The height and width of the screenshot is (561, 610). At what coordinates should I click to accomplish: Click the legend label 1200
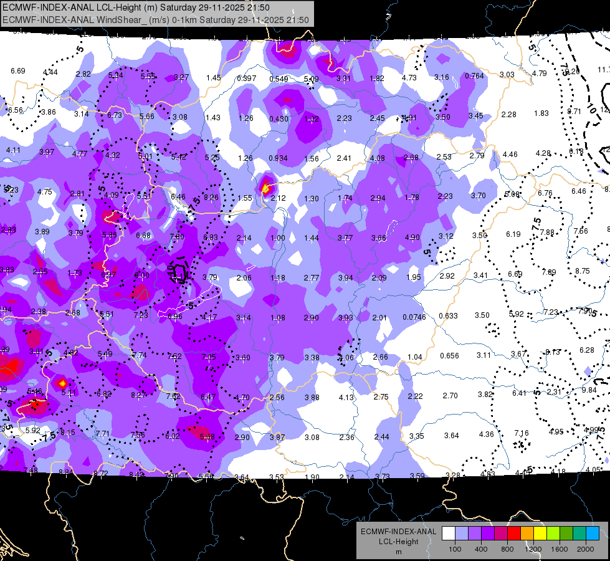[x=533, y=549]
